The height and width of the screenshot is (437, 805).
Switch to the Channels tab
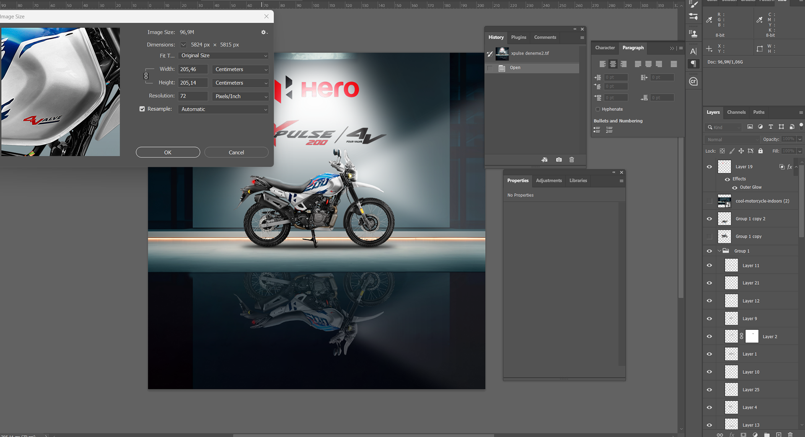[736, 112]
